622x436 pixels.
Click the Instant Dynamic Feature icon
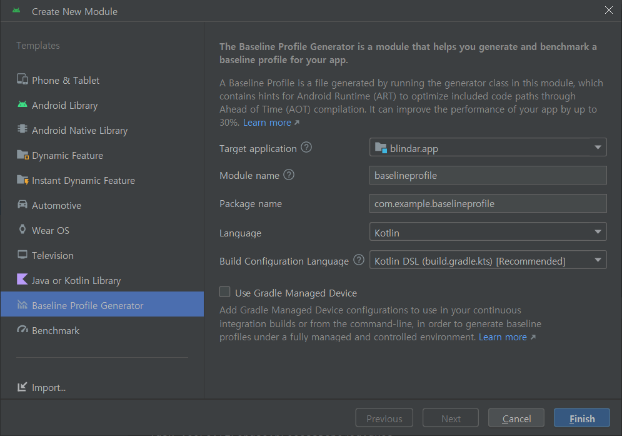pyautogui.click(x=23, y=180)
